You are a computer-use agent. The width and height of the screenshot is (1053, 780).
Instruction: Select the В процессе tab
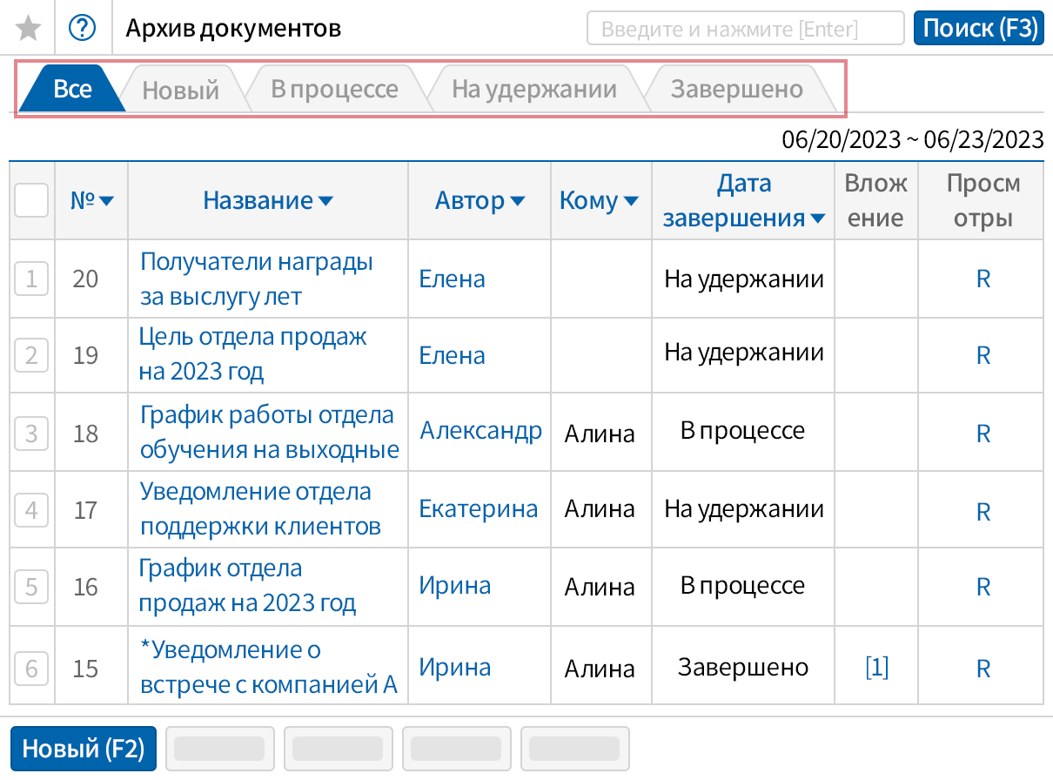[335, 88]
